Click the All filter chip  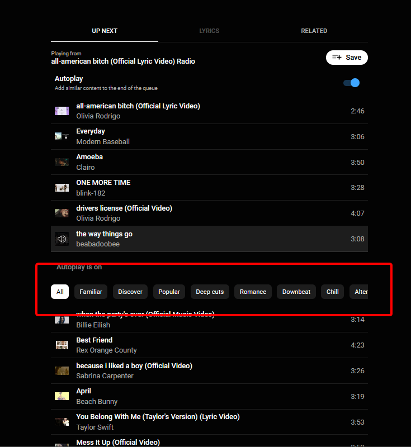click(x=60, y=292)
